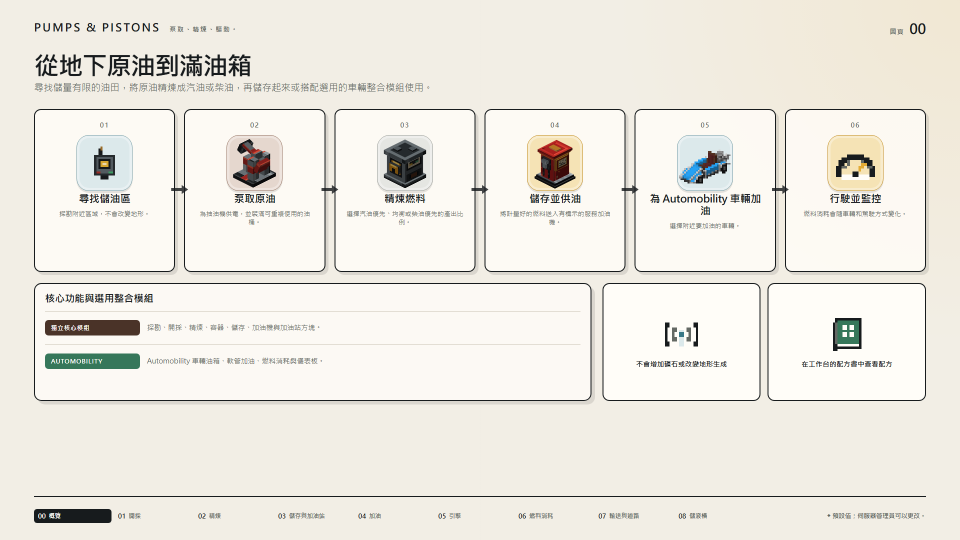Click the blue car icon in step 05
Screen dimensions: 960x540
(705, 163)
